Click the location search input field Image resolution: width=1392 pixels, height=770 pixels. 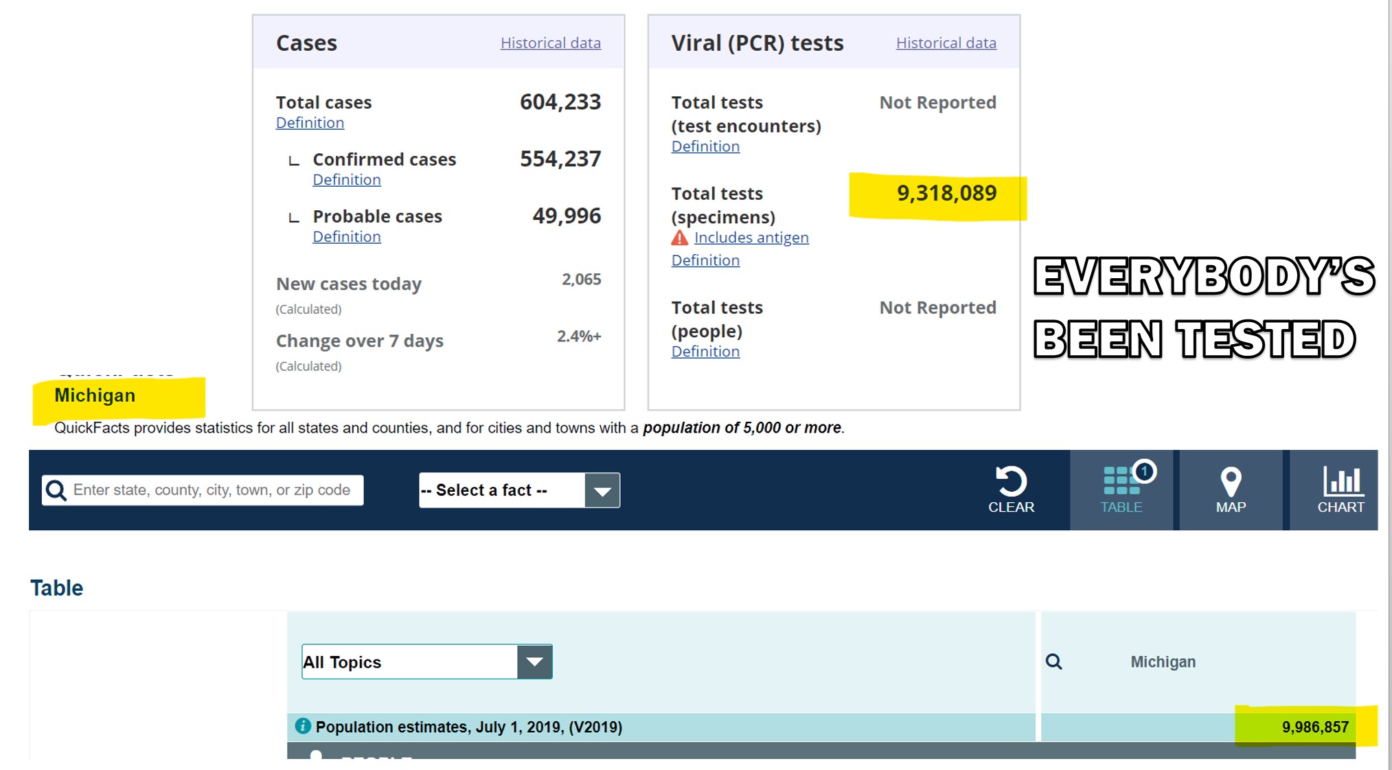click(203, 490)
